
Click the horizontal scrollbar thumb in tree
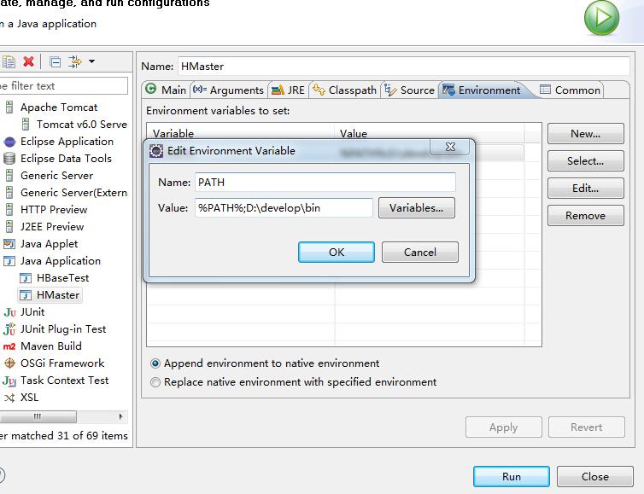pos(38,417)
